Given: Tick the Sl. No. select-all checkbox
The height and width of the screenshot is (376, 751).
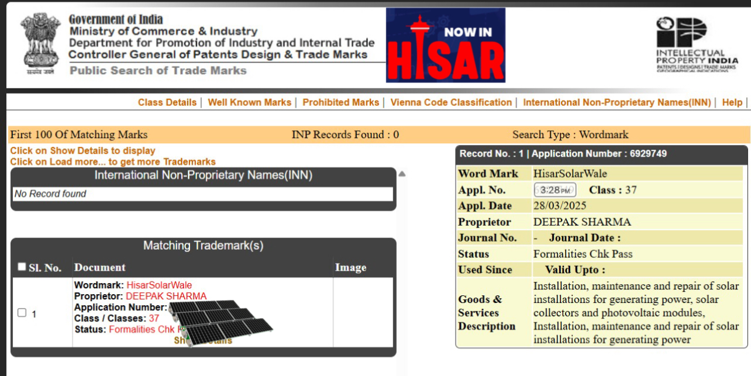Looking at the screenshot, I should [22, 267].
